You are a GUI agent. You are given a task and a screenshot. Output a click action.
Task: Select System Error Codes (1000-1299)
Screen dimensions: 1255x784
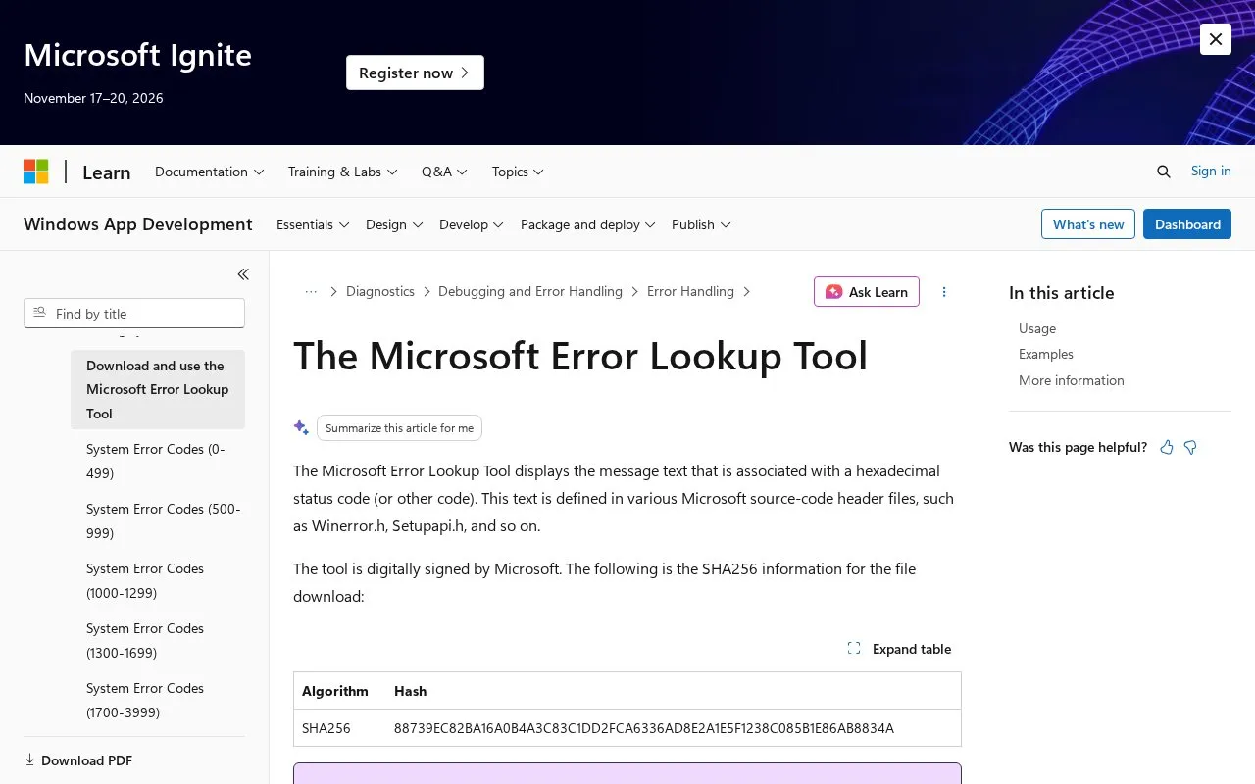(x=158, y=580)
